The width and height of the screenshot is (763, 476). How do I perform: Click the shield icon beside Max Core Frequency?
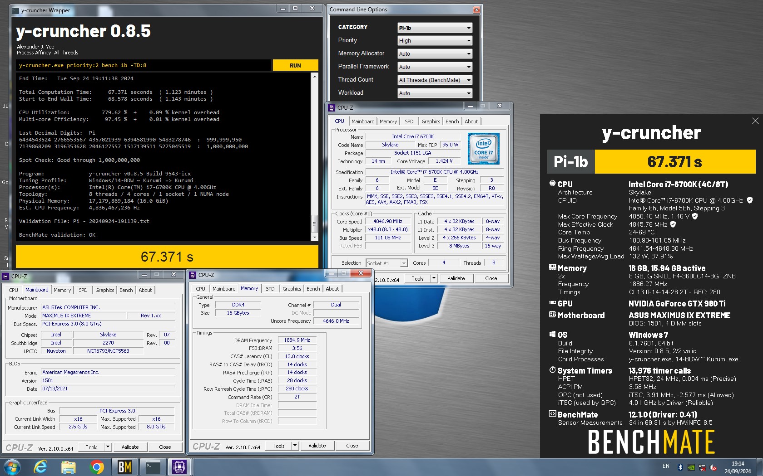coord(695,216)
